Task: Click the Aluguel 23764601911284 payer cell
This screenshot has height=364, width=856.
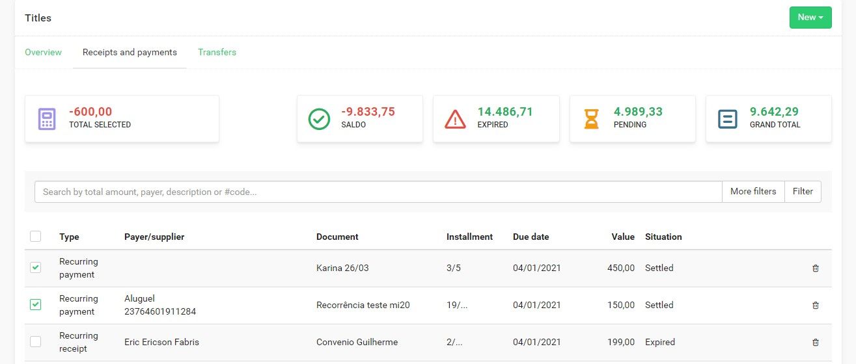Action: 160,305
